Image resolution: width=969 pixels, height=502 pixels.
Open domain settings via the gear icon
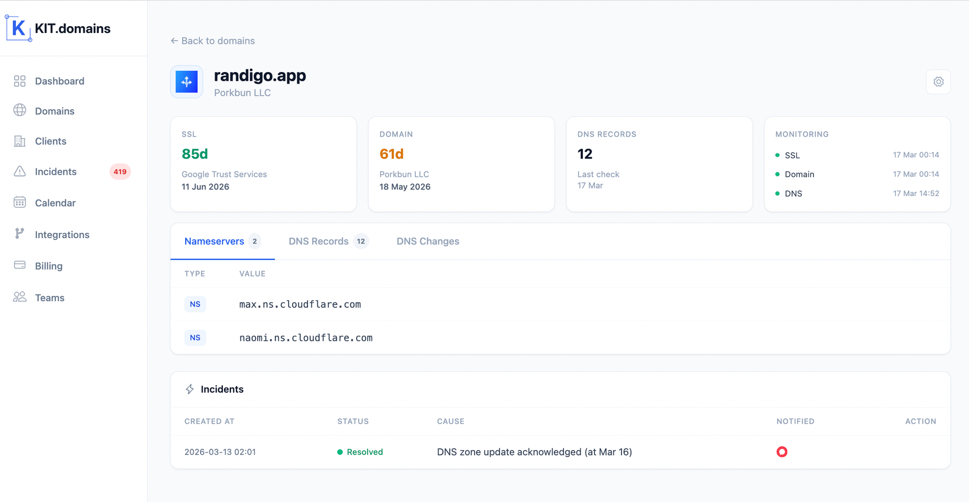pyautogui.click(x=938, y=82)
